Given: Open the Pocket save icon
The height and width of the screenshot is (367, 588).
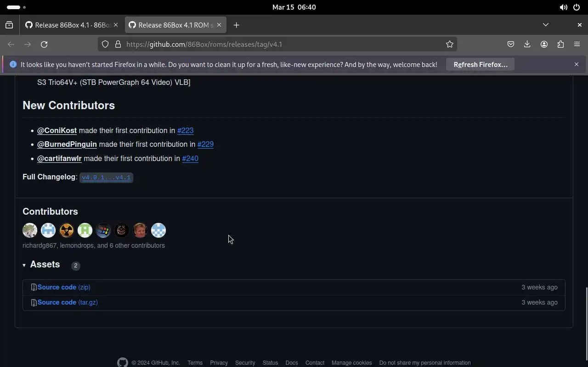Looking at the screenshot, I should [511, 44].
